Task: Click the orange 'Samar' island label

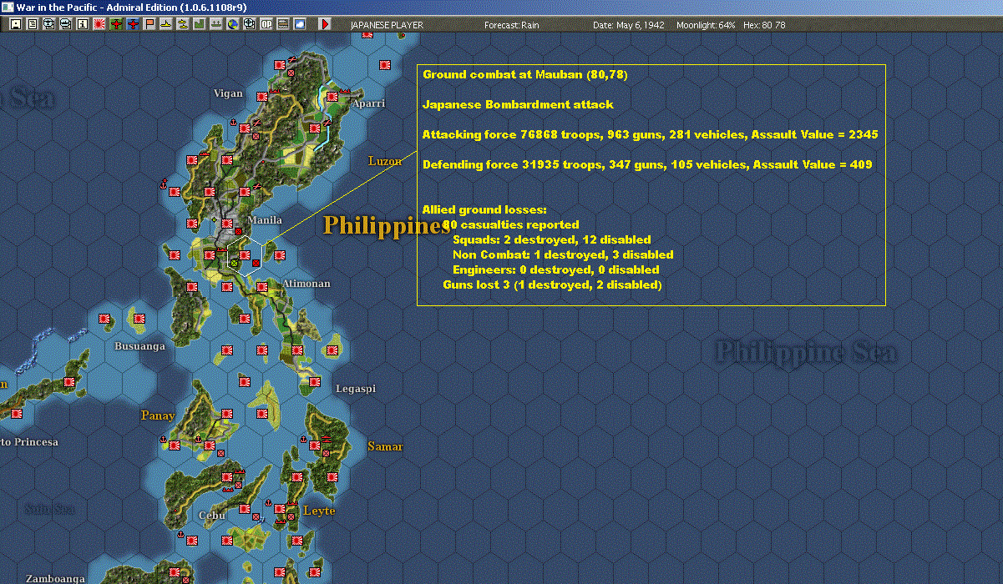Action: coord(385,446)
